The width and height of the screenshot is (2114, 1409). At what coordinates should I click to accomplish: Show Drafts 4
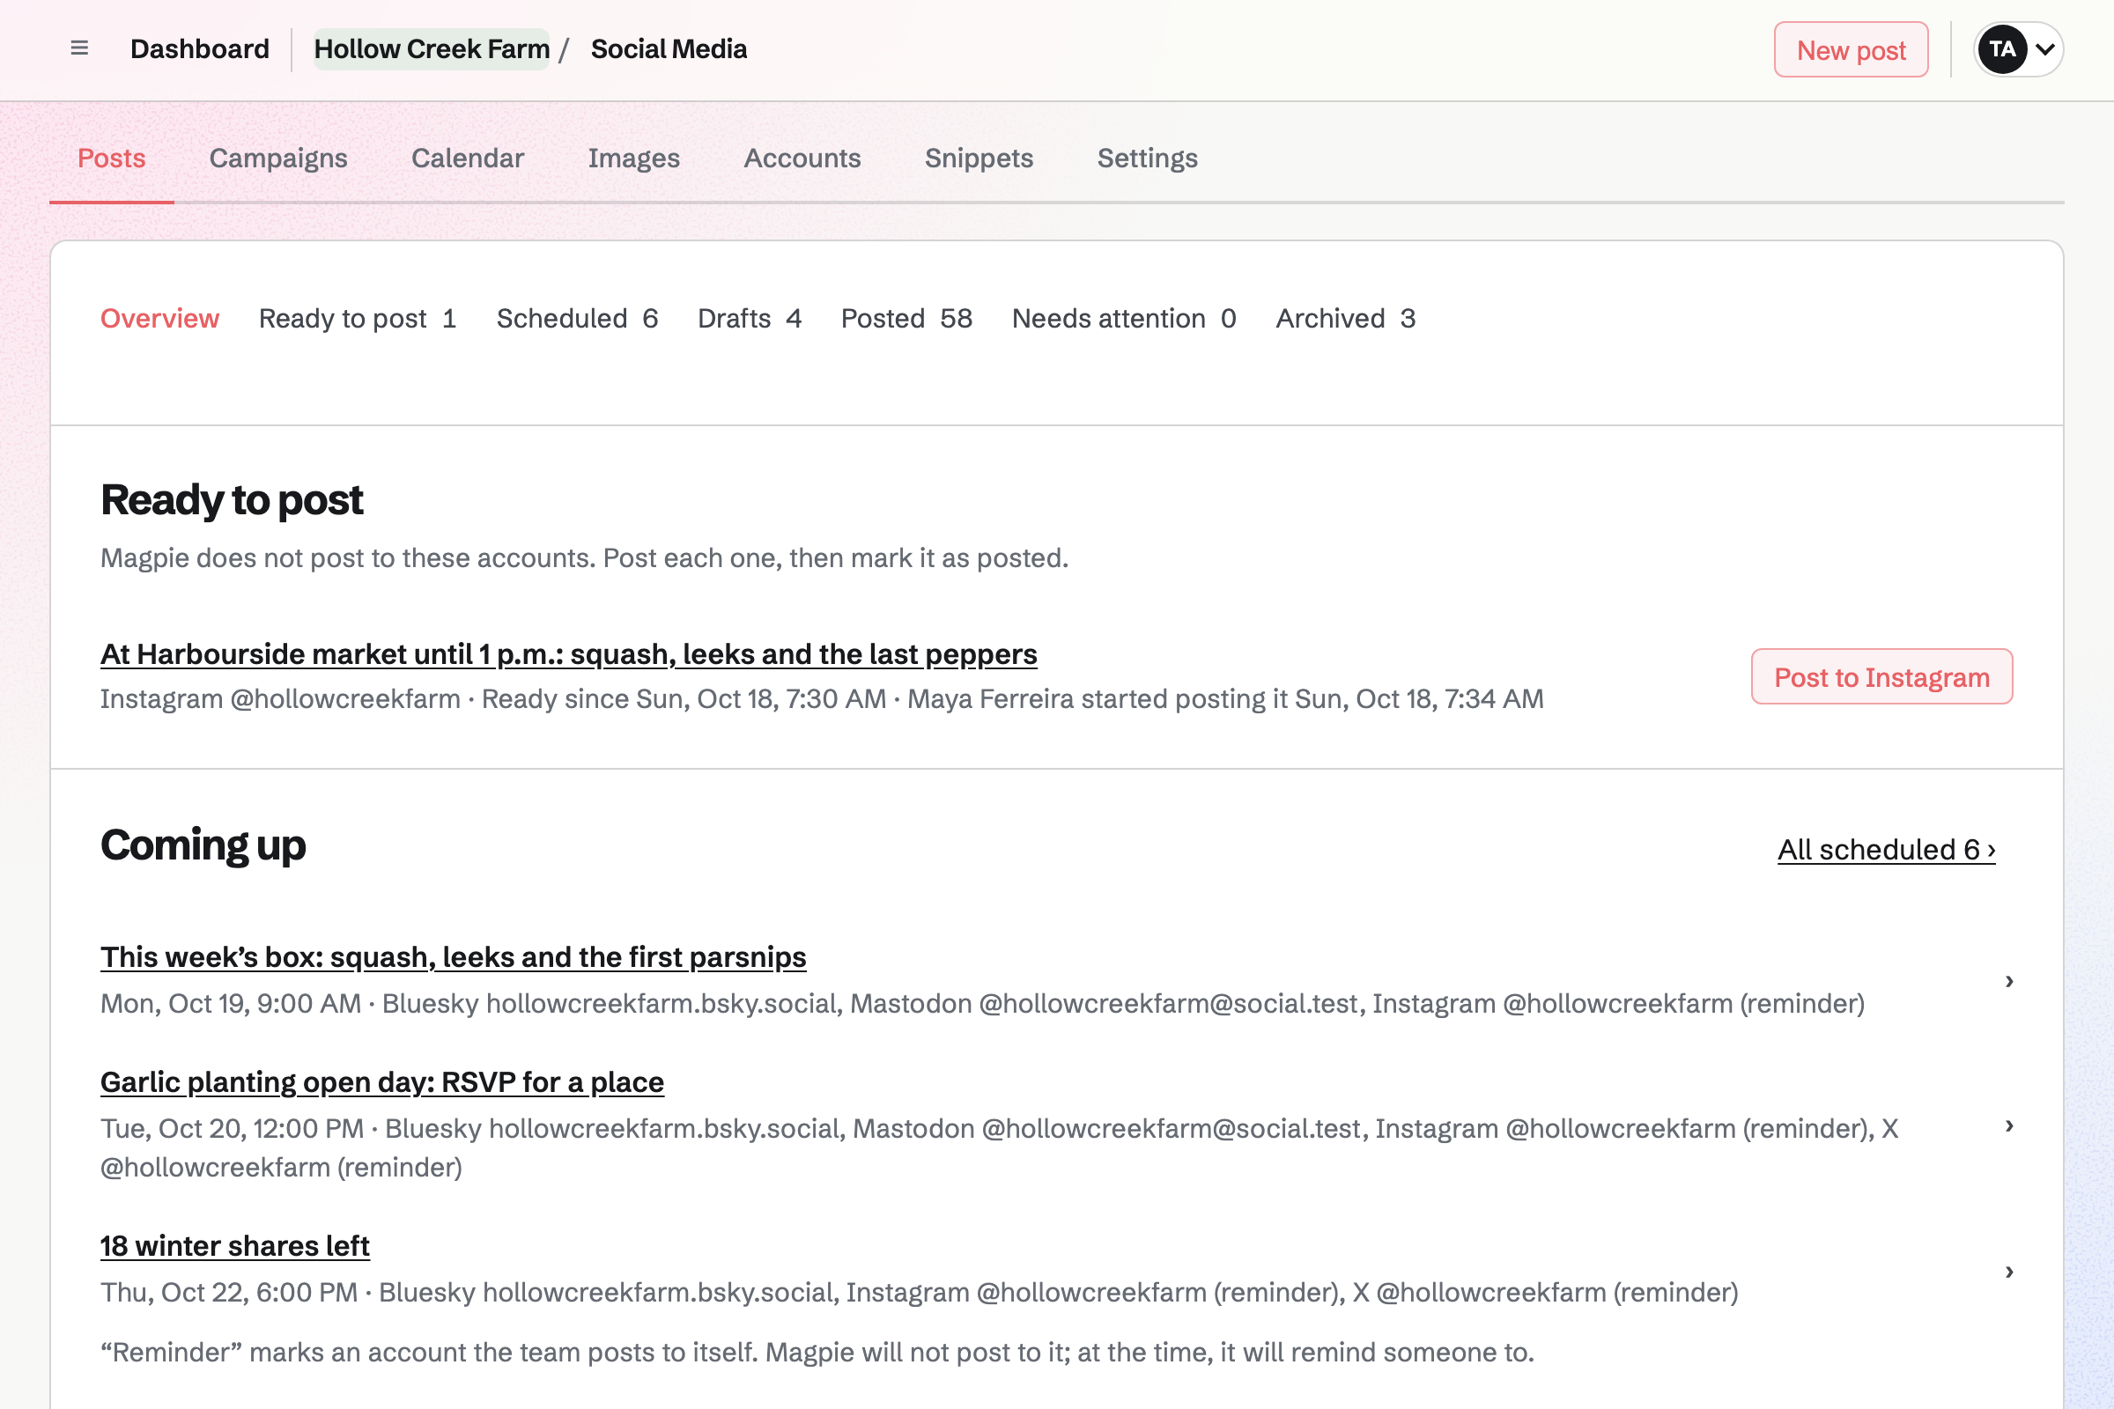click(750, 318)
